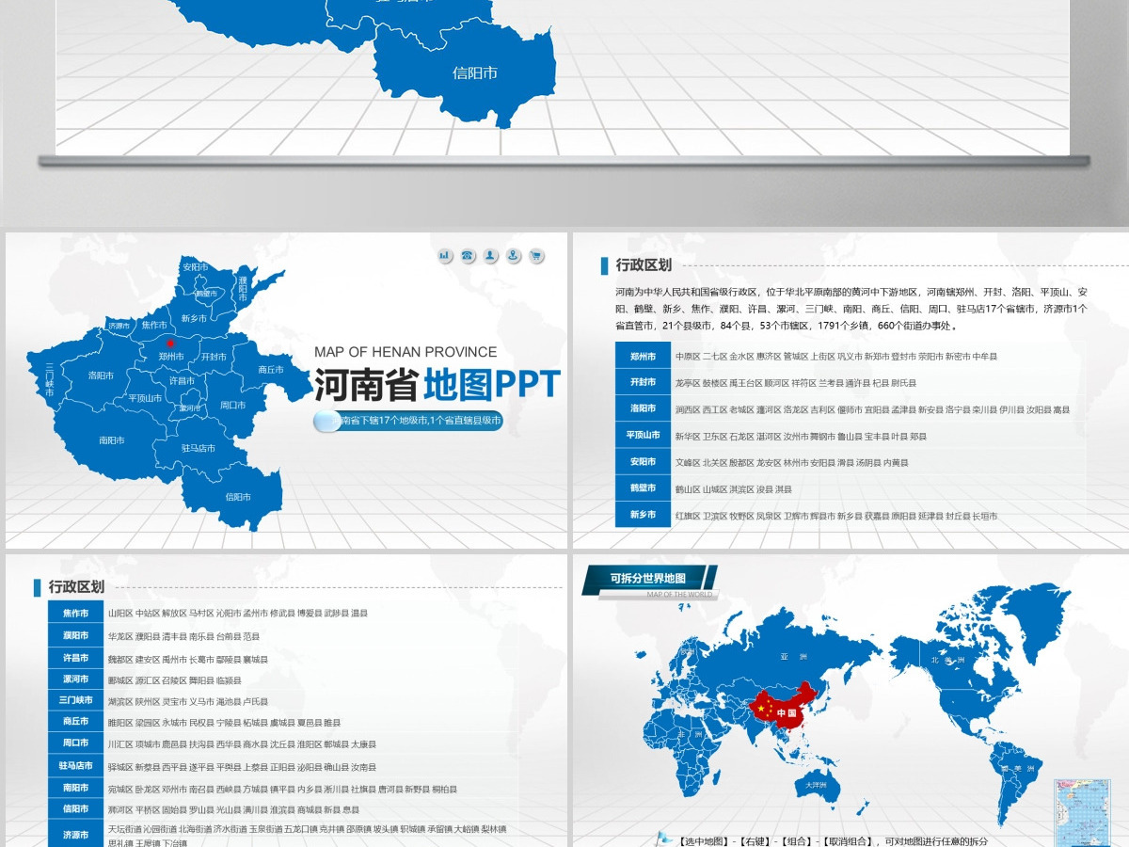Click the districts row starting with 湖滨区 陕州区

pos(187,701)
